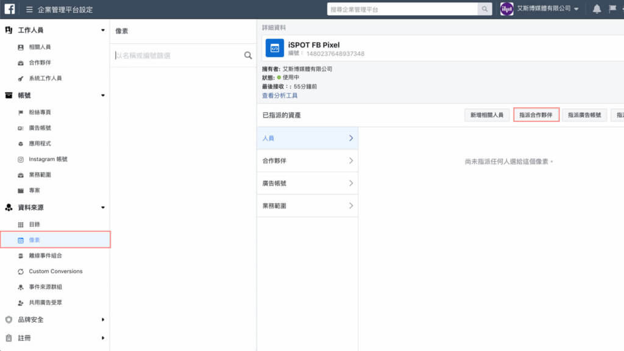The height and width of the screenshot is (351, 624).
Task: Click the 粉絲專頁 flag icon
Action: pos(21,113)
